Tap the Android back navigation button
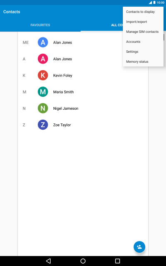Viewport: 166px width, 266px height. click(x=49, y=261)
